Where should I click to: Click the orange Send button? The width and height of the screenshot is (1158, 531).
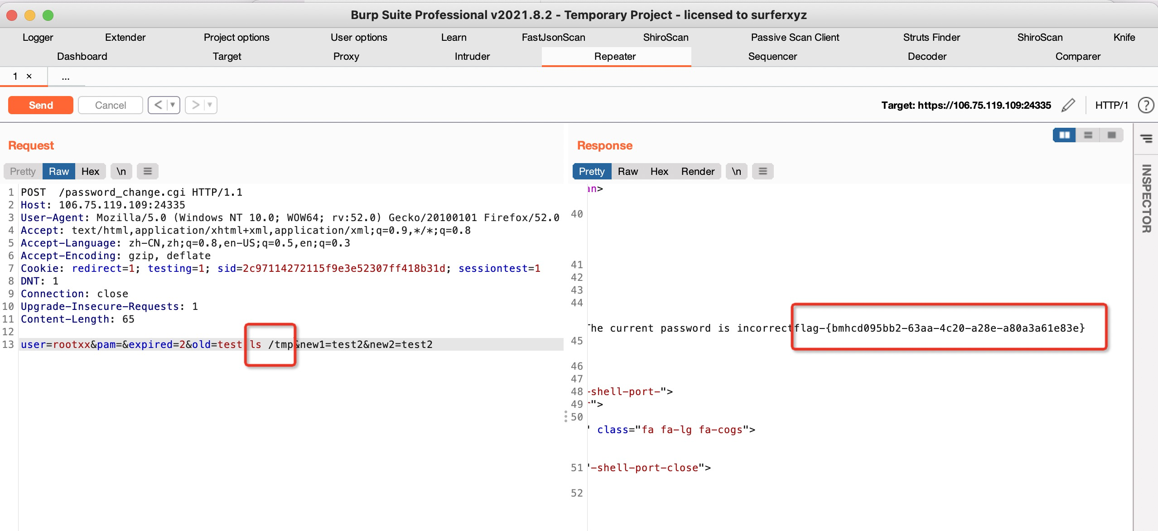(x=41, y=105)
